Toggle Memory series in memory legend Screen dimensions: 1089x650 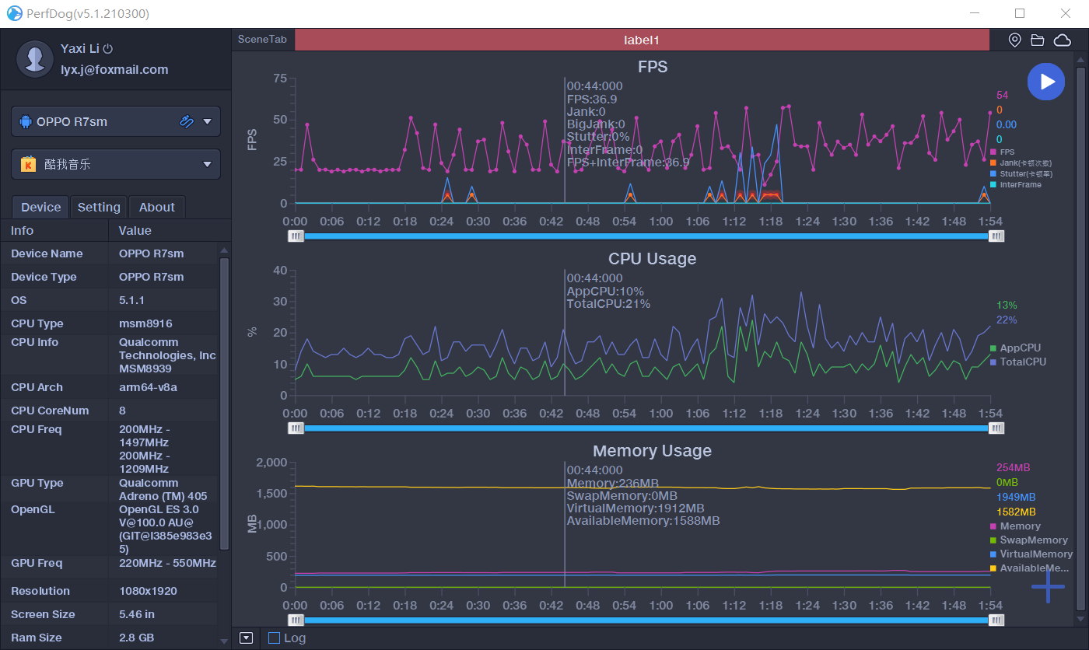pos(1015,526)
